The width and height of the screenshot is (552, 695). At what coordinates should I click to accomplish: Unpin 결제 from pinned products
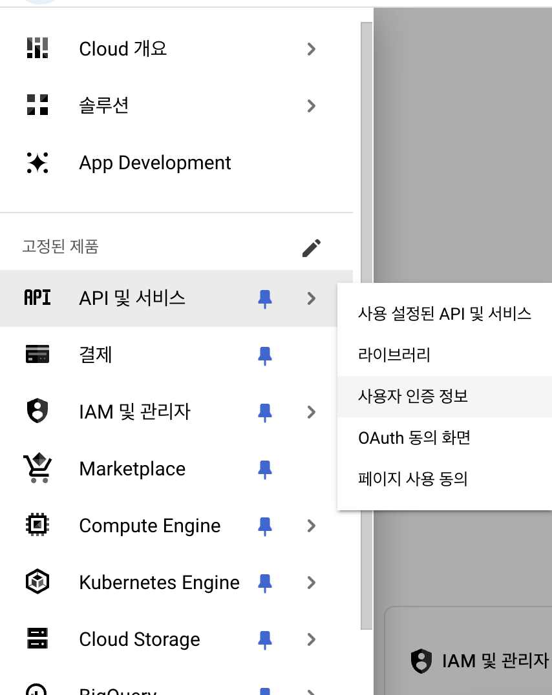pos(265,354)
